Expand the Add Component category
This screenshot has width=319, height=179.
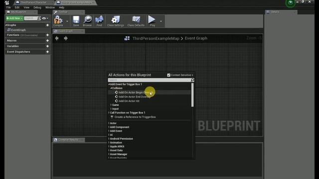(x=109, y=127)
